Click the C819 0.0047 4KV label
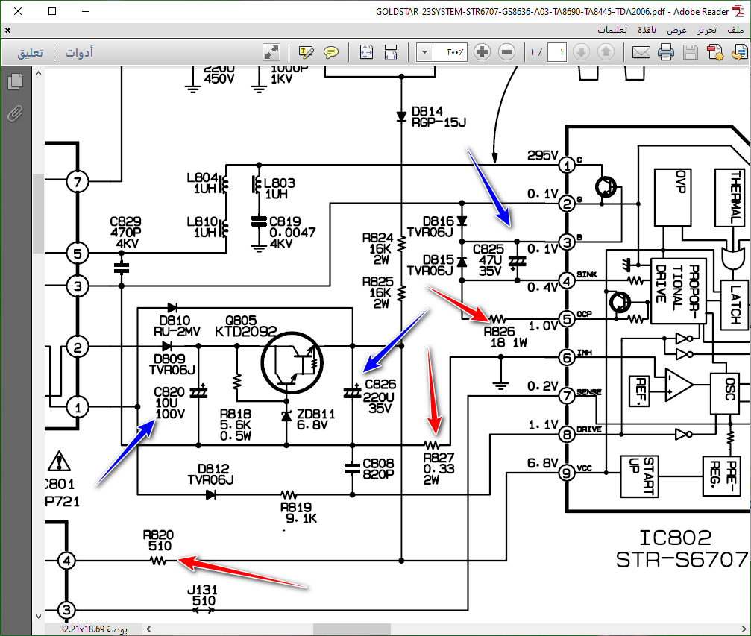751x636 pixels. click(x=292, y=233)
